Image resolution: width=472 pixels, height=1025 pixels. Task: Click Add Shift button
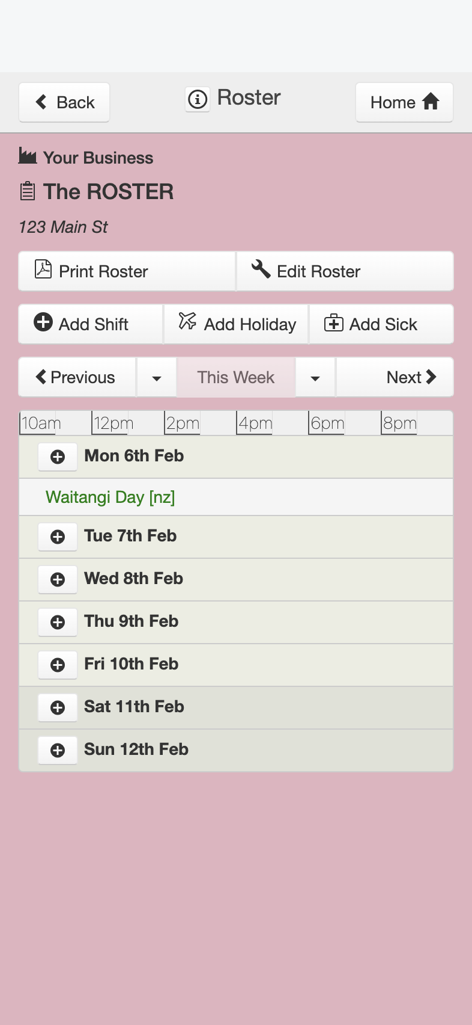(x=91, y=324)
